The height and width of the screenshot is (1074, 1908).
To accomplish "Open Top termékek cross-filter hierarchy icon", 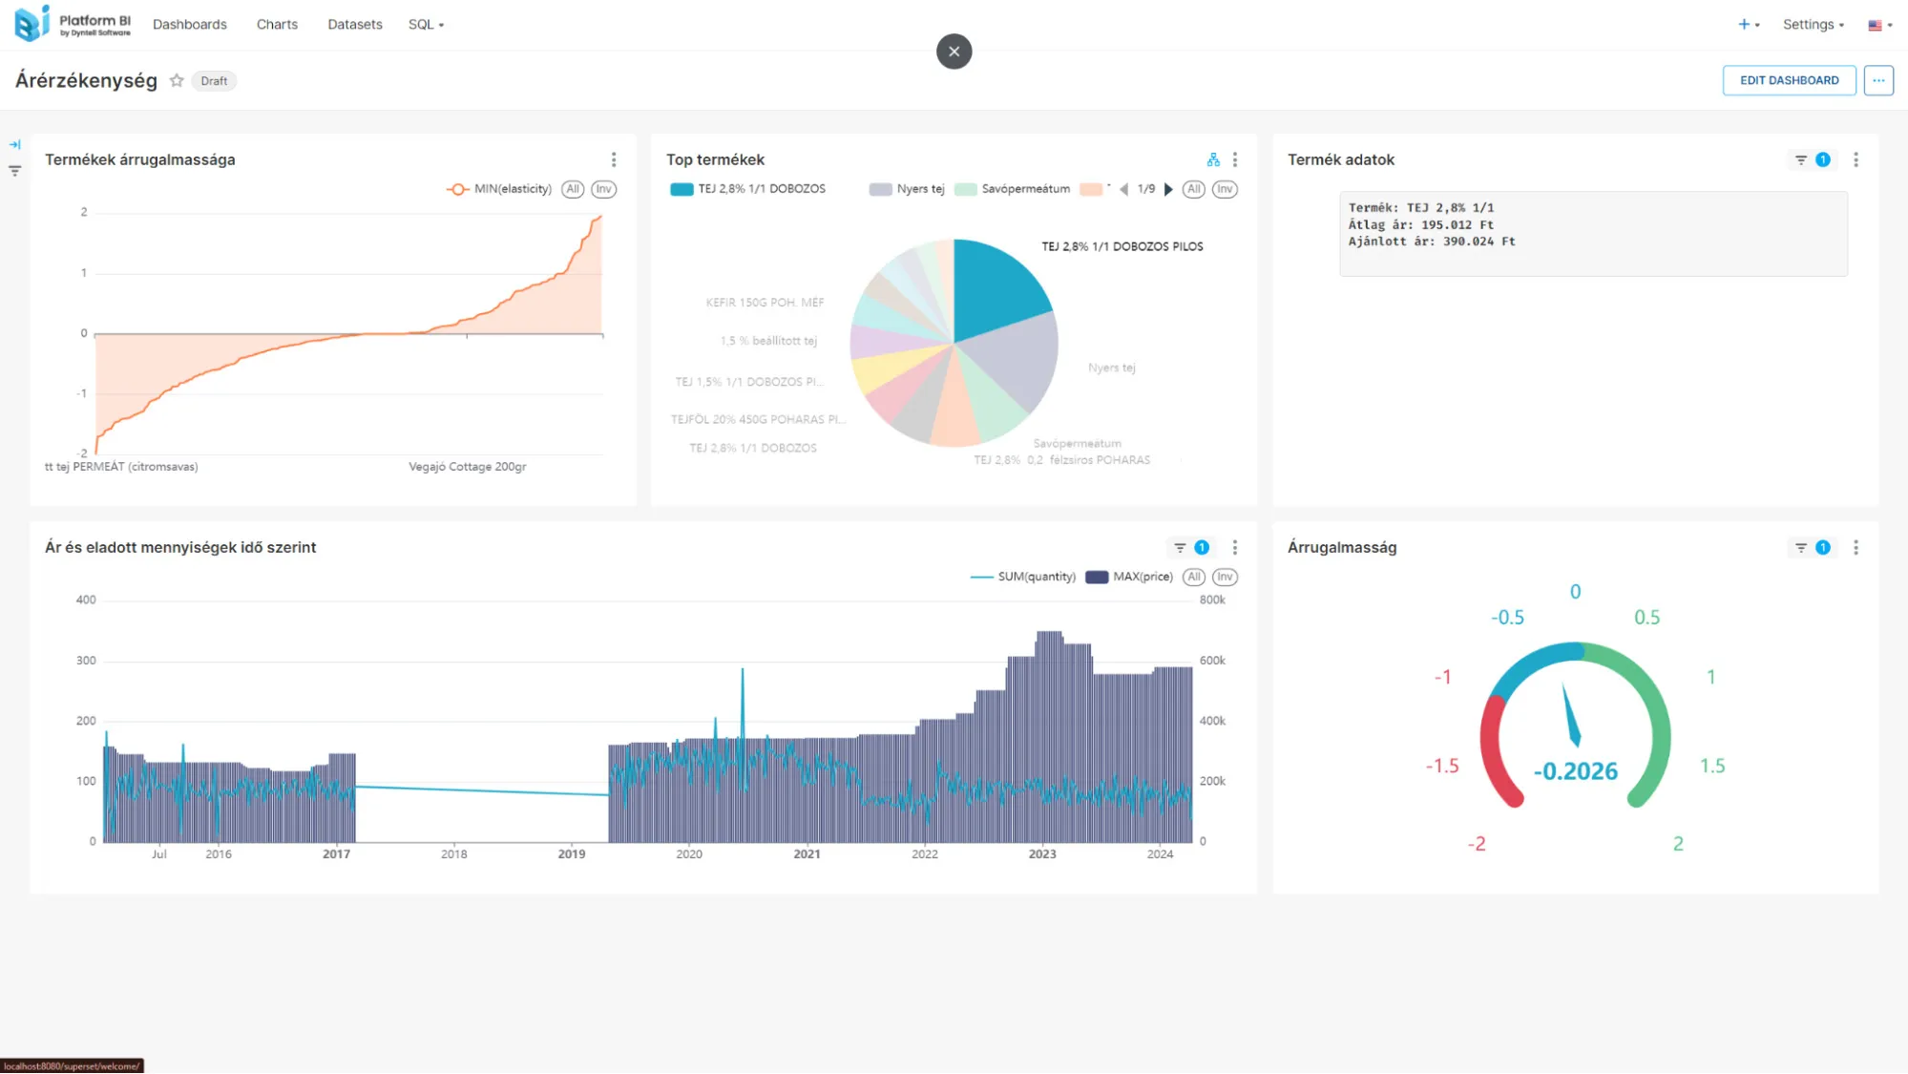I will click(1213, 160).
